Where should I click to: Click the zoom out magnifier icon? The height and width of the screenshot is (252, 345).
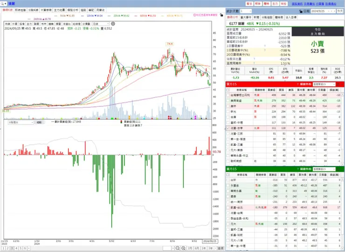pos(178,248)
